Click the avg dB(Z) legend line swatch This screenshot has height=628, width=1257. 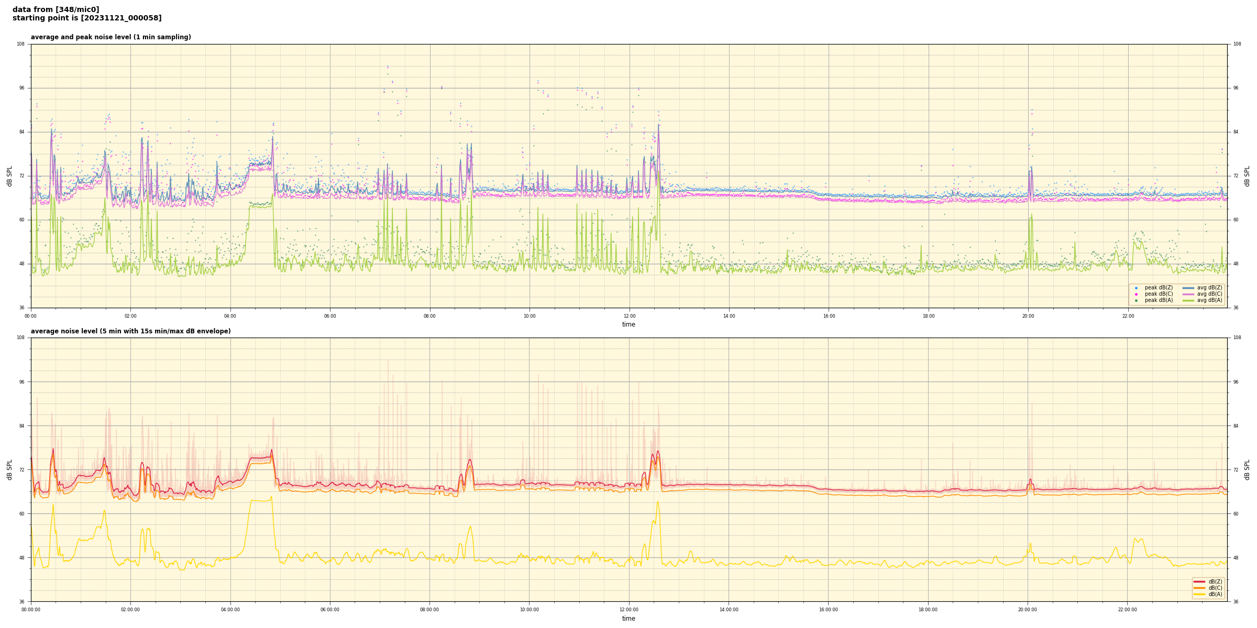point(1188,288)
